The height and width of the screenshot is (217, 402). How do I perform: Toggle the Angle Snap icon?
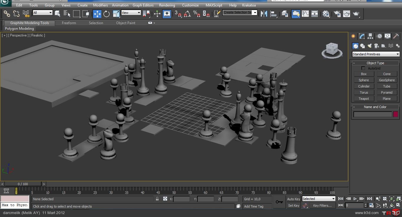[187, 14]
